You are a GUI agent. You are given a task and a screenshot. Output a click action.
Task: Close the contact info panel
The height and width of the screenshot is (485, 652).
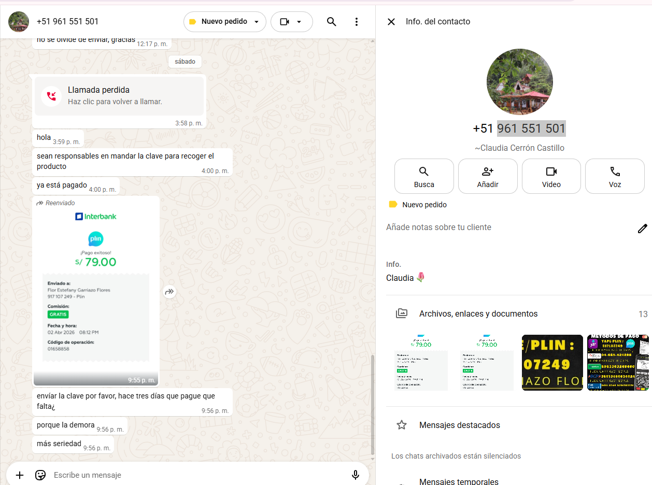coord(391,22)
